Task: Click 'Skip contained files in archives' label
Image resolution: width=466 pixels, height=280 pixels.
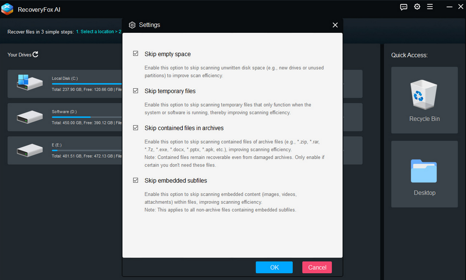Action: pyautogui.click(x=184, y=128)
